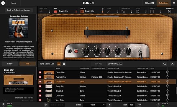
Task: Like the Pushed 59er tone model
Action: tap(167, 77)
